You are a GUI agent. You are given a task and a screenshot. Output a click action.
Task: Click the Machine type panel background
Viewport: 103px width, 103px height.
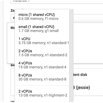(x=88, y=43)
